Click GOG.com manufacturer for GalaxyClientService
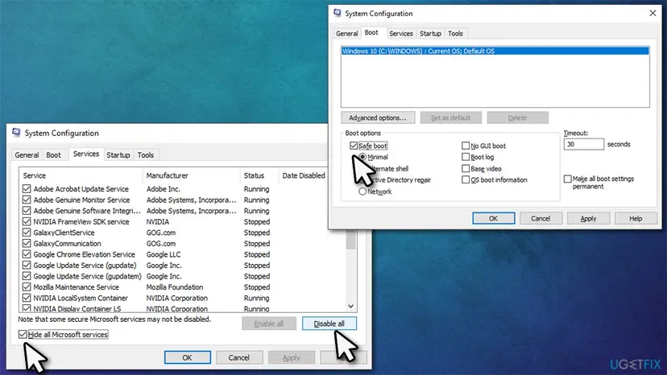This screenshot has height=375, width=667. tap(161, 233)
